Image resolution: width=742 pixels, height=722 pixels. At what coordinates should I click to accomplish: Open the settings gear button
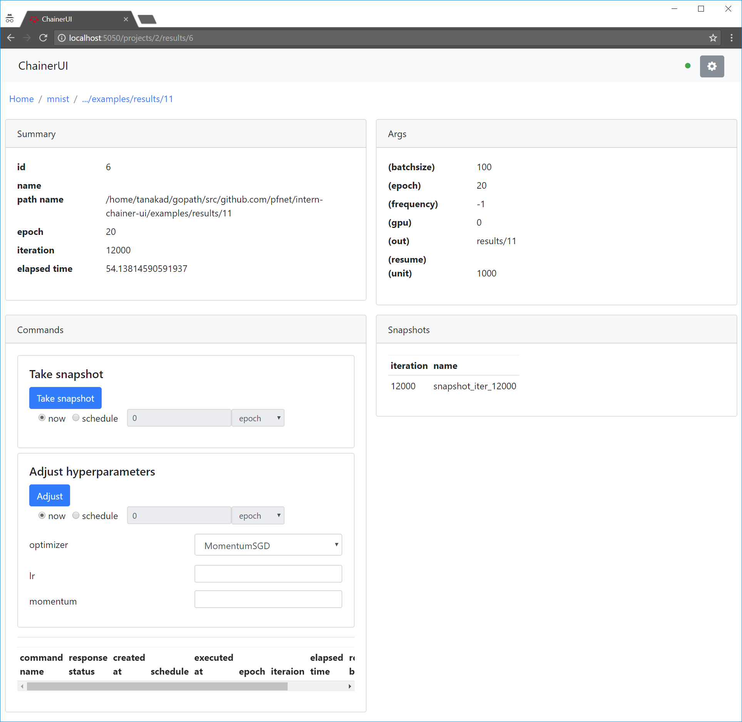[712, 66]
